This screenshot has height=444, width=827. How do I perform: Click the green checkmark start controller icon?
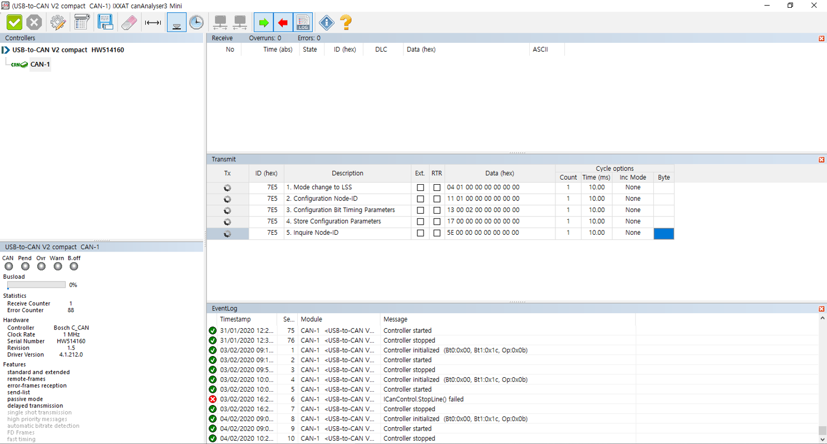pyautogui.click(x=14, y=22)
